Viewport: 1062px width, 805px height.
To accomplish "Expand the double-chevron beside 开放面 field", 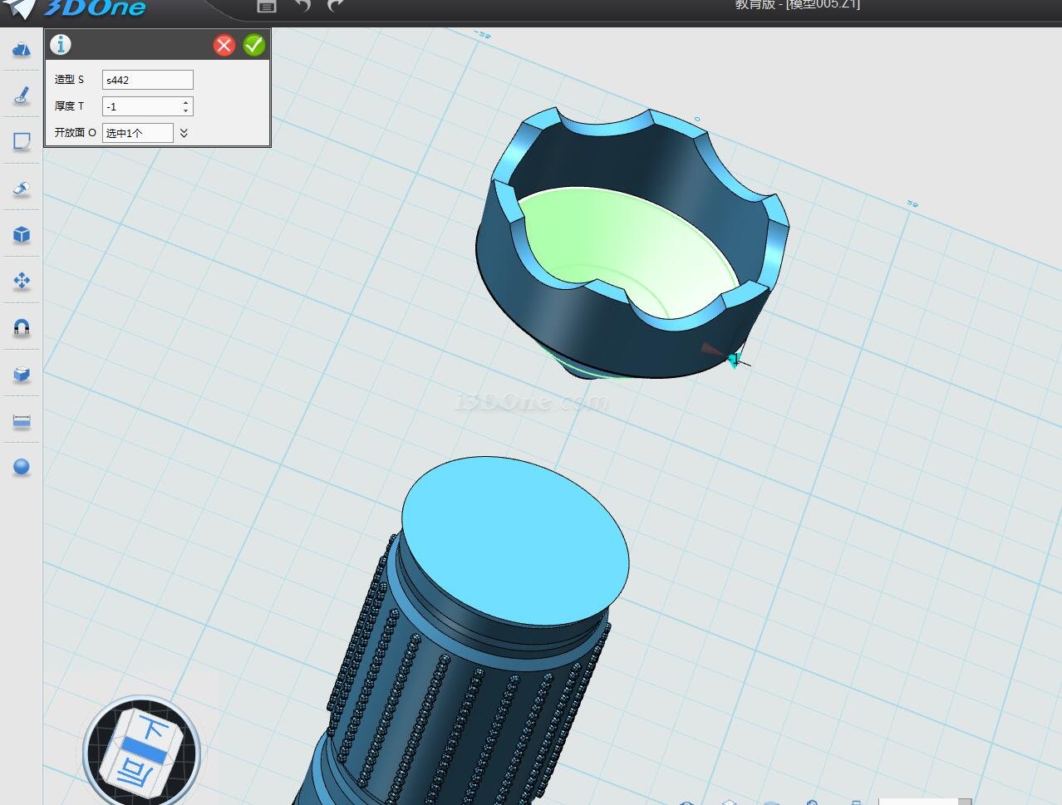I will [184, 133].
